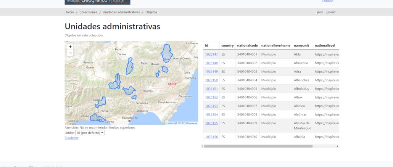Open Colecciones breadcrumb
Screen dimensions: 393x167
click(x=88, y=12)
